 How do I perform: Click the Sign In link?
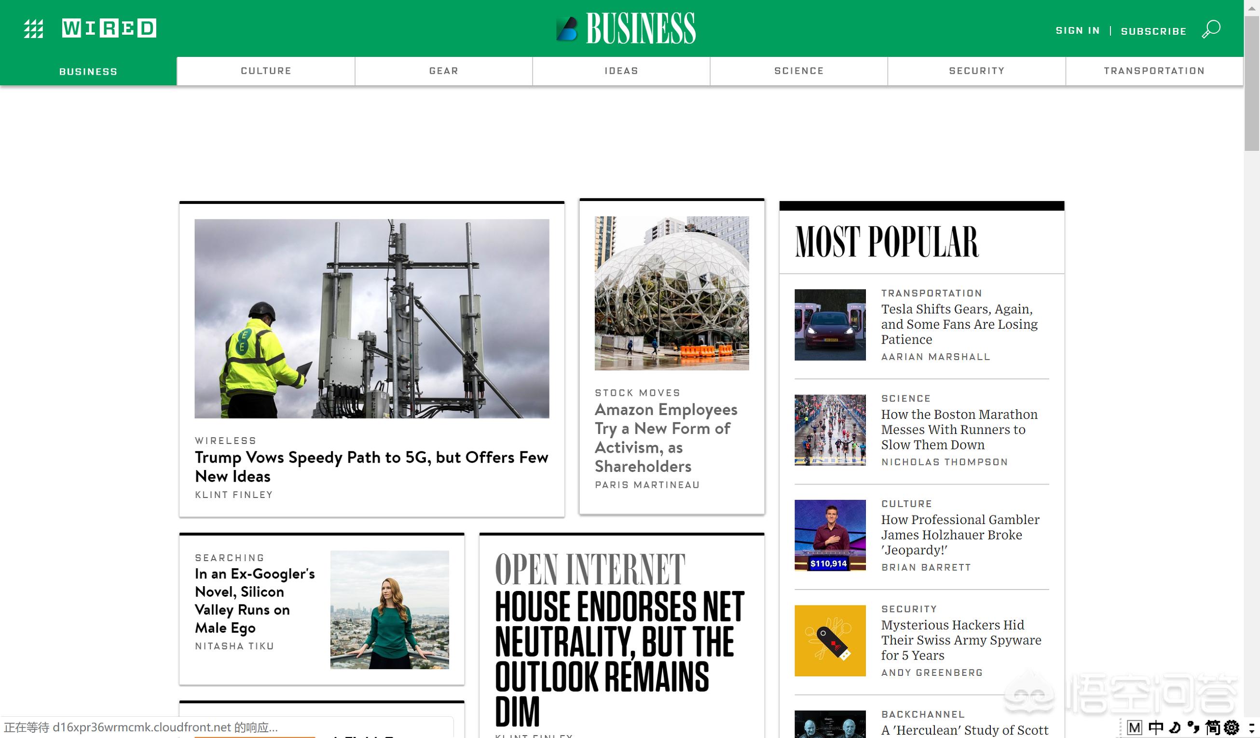(x=1078, y=30)
